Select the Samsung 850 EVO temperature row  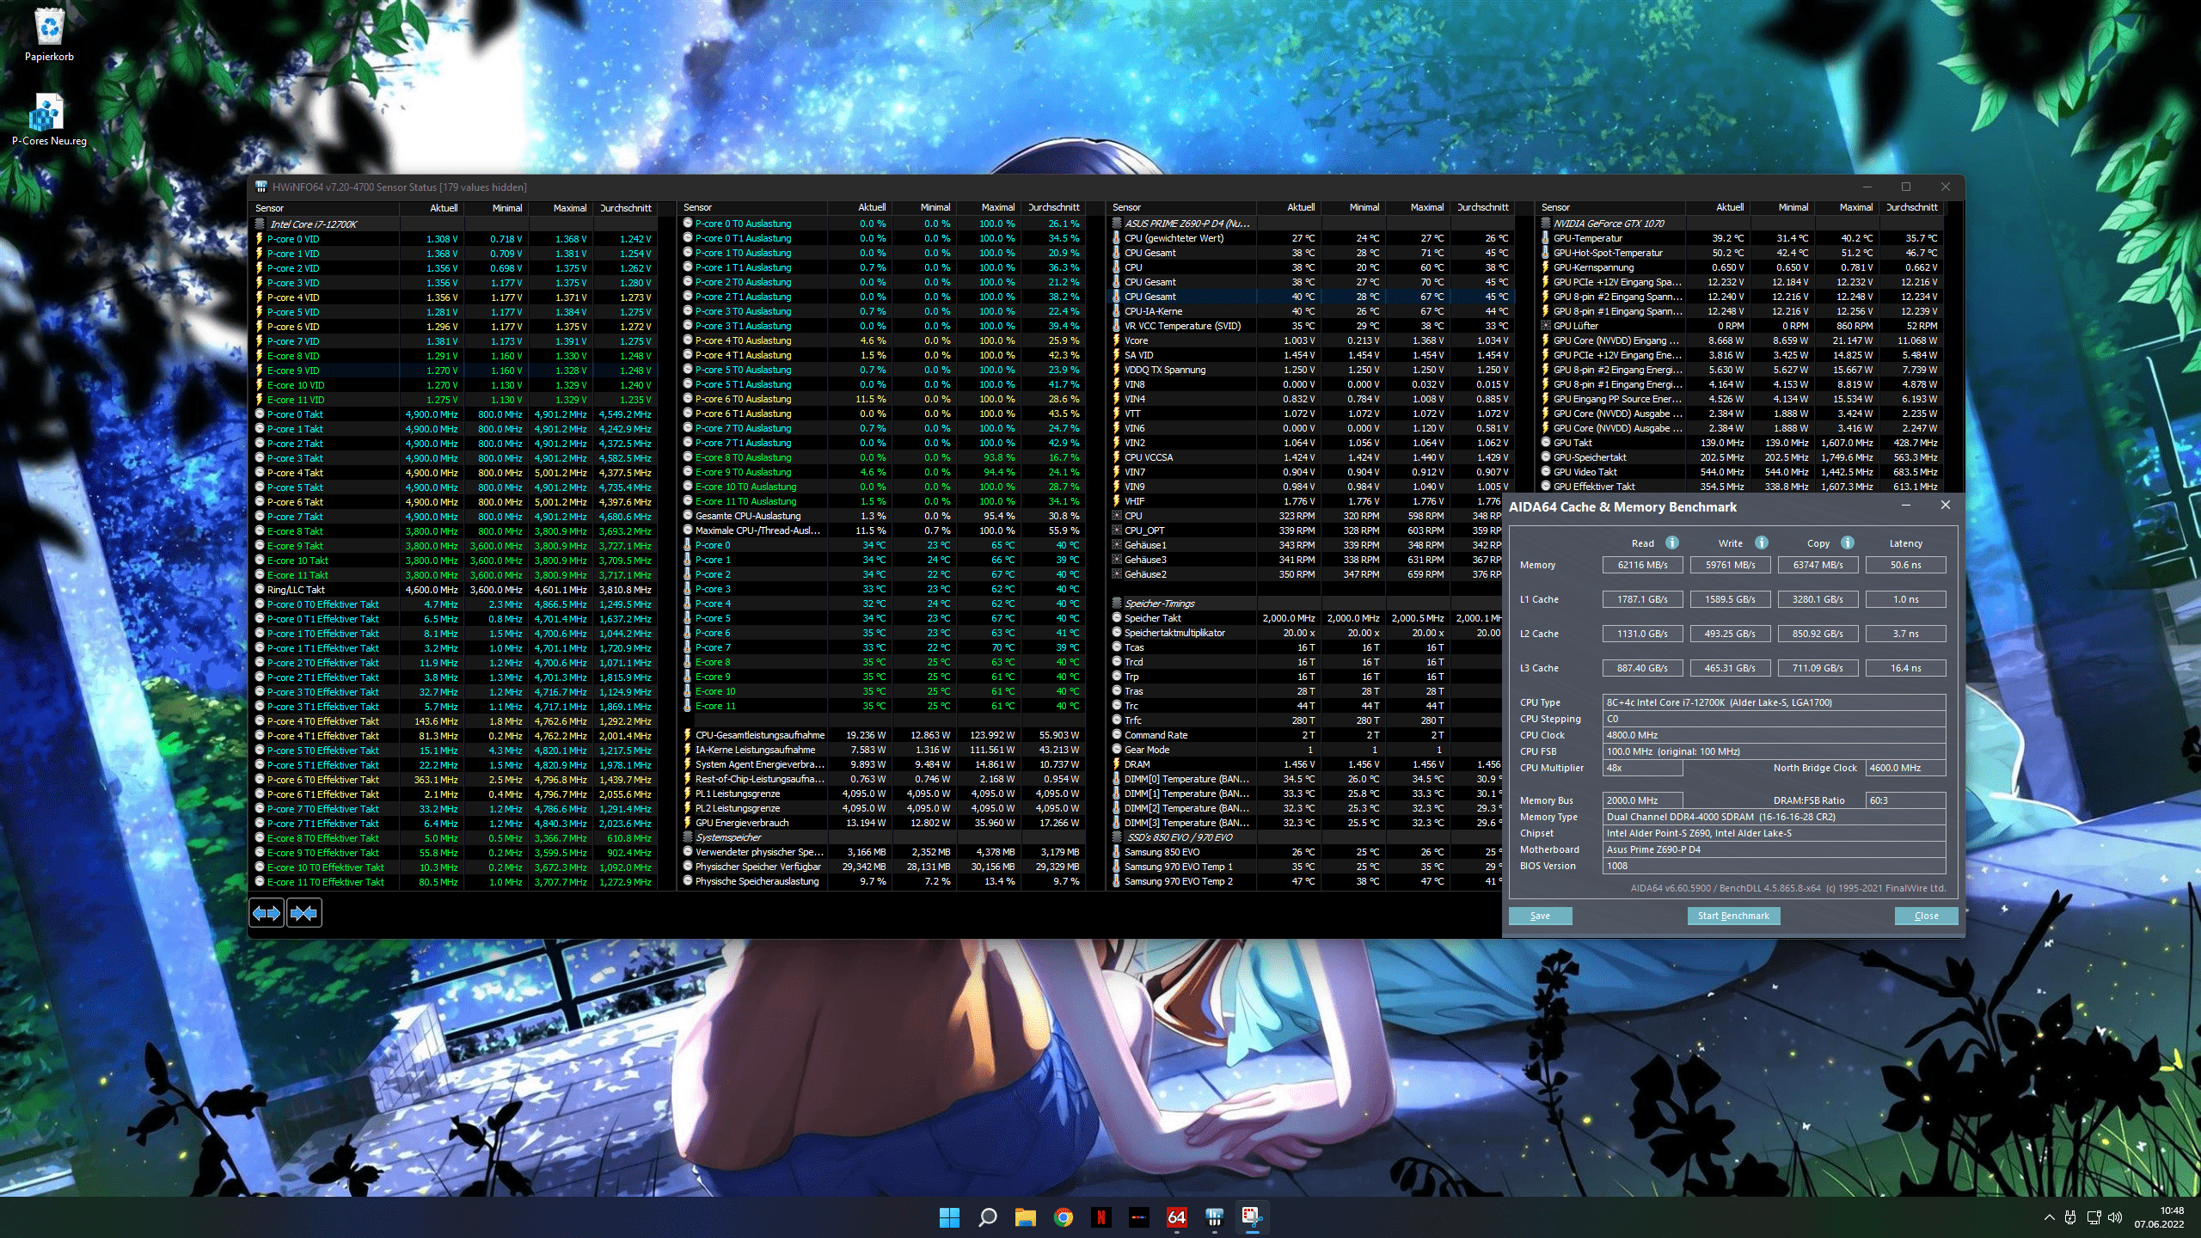(x=1307, y=852)
